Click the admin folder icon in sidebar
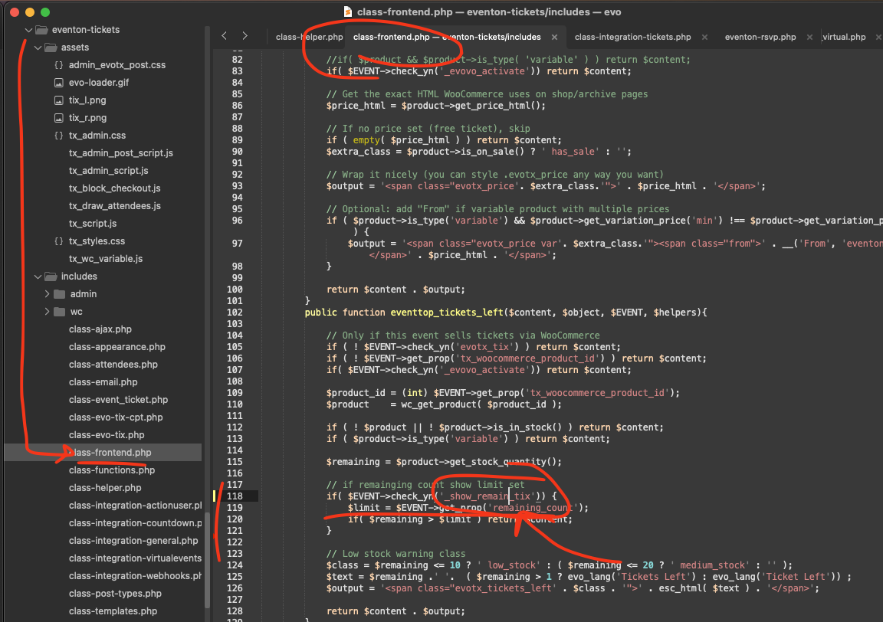This screenshot has height=622, width=883. [x=60, y=294]
